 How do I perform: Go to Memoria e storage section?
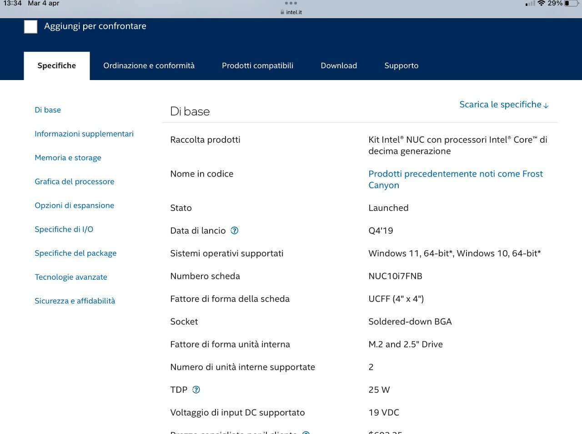[x=68, y=158]
